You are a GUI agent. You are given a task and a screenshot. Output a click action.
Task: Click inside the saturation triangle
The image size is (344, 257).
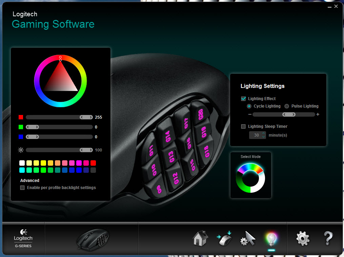click(x=61, y=81)
